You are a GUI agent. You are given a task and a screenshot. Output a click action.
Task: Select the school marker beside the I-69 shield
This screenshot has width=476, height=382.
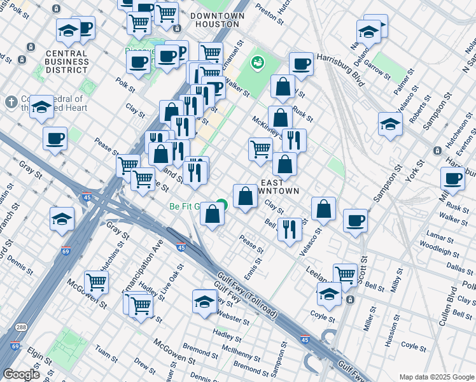tap(62, 219)
